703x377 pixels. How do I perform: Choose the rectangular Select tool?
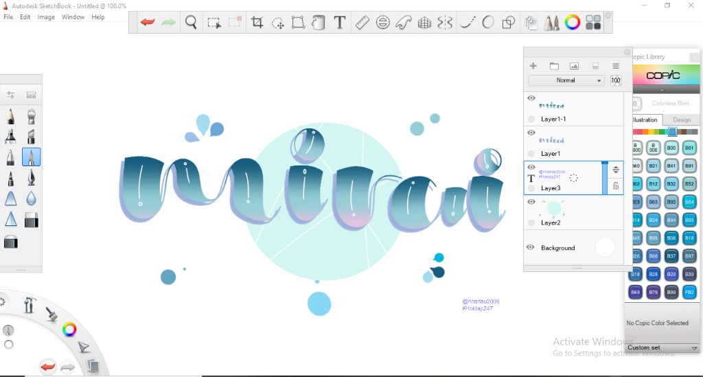[x=214, y=23]
